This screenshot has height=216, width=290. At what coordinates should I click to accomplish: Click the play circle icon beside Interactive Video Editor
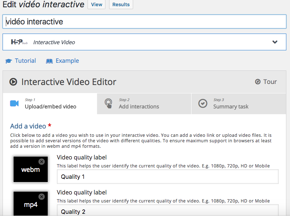(13, 82)
